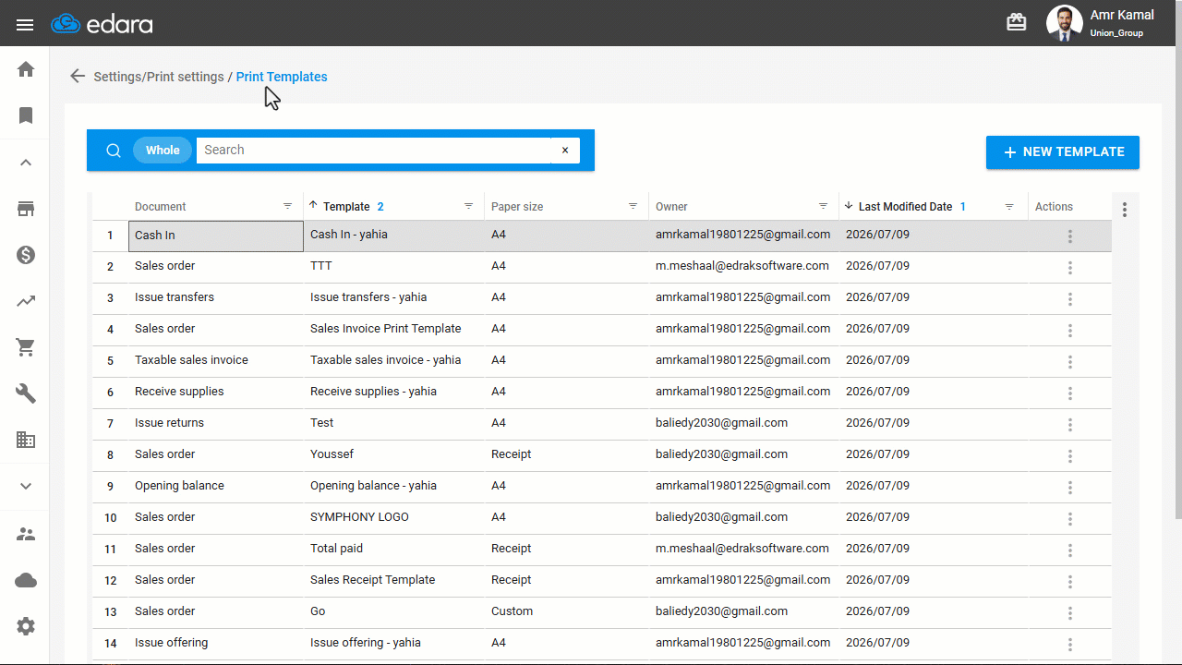Open actions for Total paid row
1182x665 pixels.
1070,550
